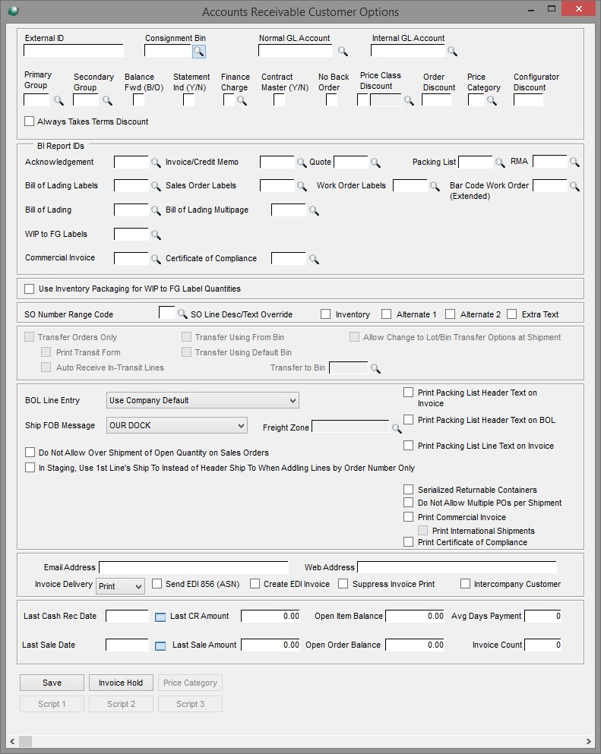Open Last Cash Rec Date calendar
This screenshot has height=754, width=601.
(x=160, y=617)
